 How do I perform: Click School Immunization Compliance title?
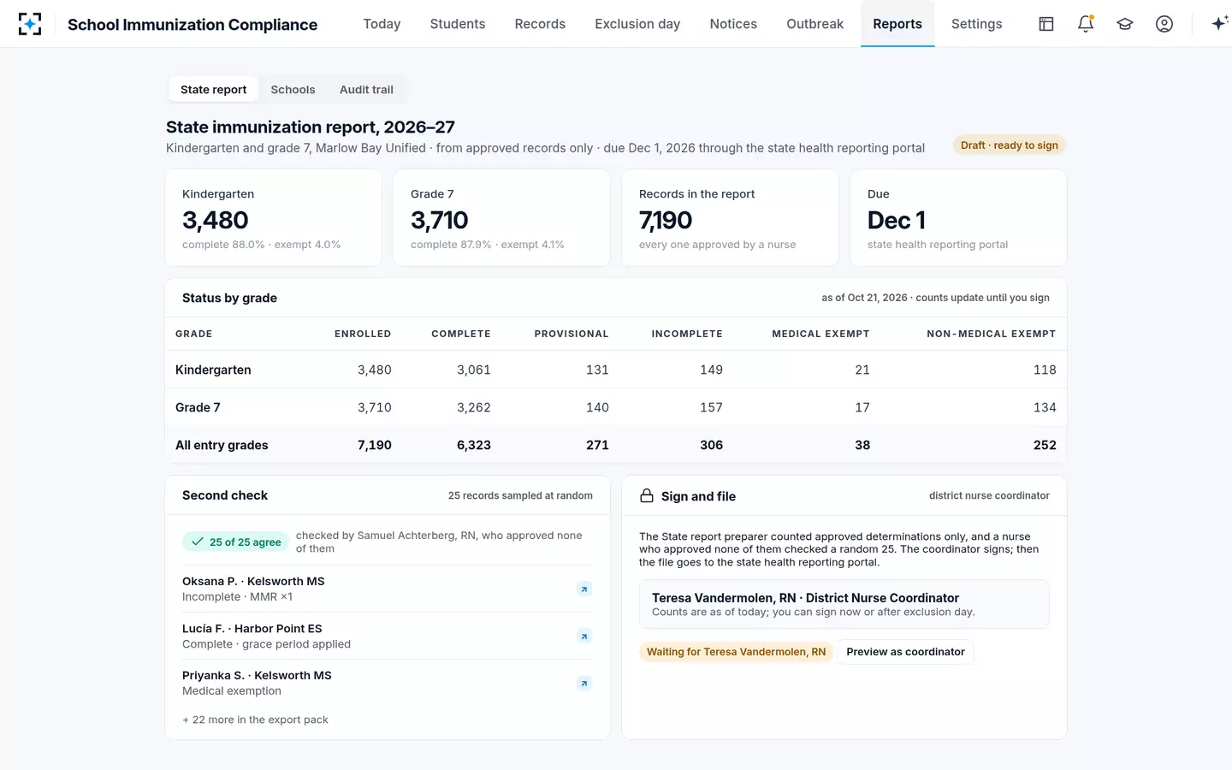click(x=192, y=25)
